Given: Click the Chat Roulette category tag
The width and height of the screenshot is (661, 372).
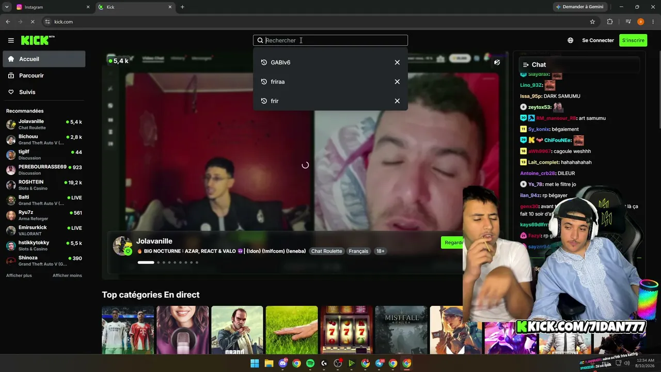Looking at the screenshot, I should 326,251.
